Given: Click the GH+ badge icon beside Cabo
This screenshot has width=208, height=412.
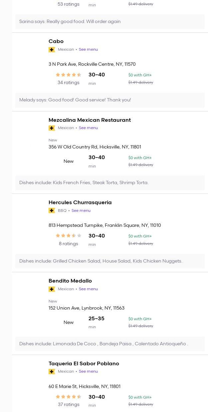Looking at the screenshot, I should [x=52, y=50].
